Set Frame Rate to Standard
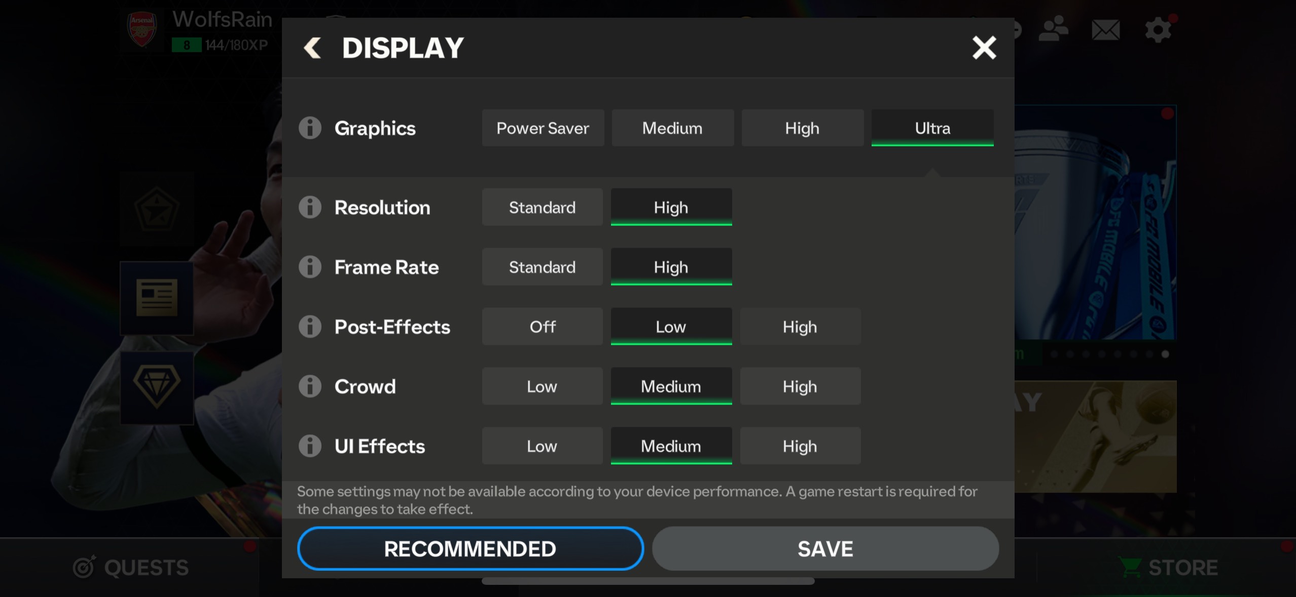The width and height of the screenshot is (1296, 597). 542,267
